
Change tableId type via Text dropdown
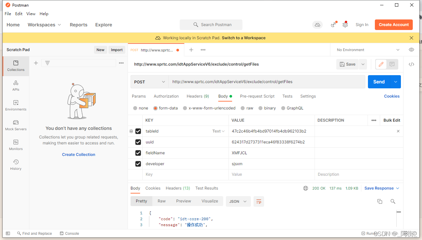218,131
